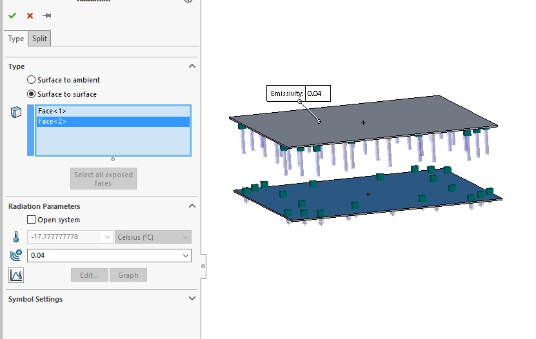Click the face selection cube icon
This screenshot has width=536, height=339.
(x=16, y=112)
